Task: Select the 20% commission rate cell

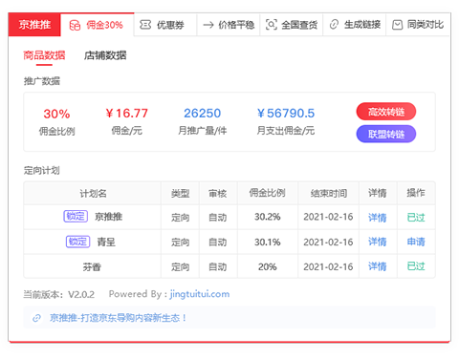Action: (x=268, y=266)
